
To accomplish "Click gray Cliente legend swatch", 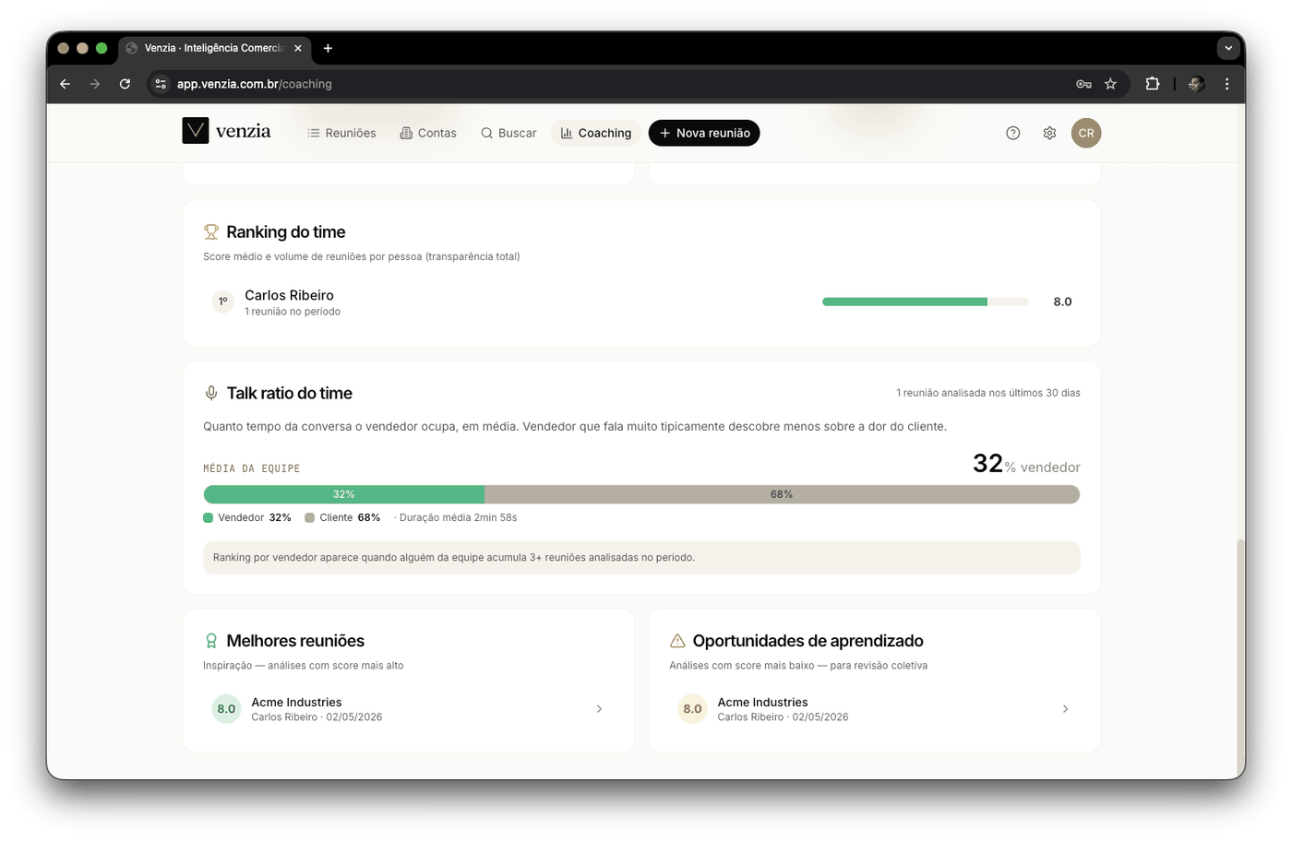I will pos(310,518).
